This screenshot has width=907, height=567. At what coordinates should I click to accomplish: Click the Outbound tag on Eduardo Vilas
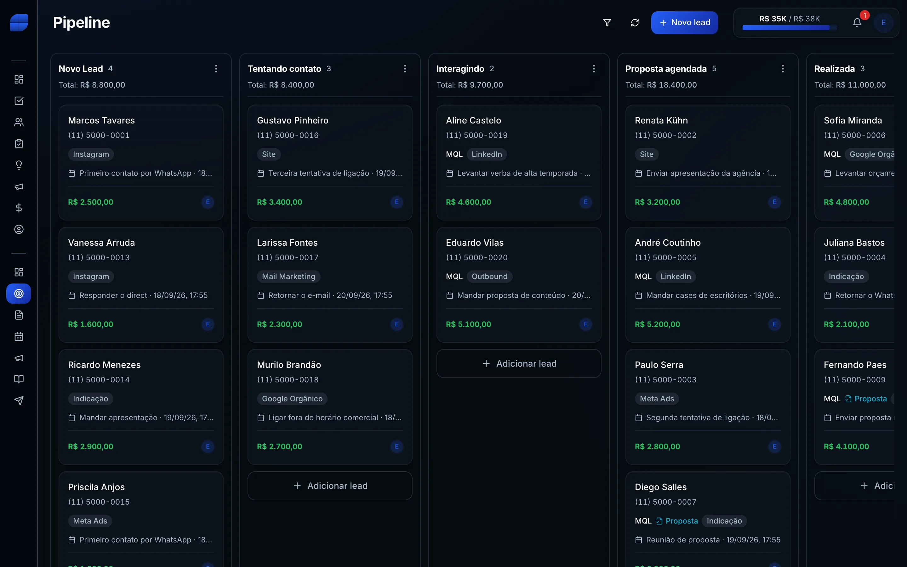(489, 276)
